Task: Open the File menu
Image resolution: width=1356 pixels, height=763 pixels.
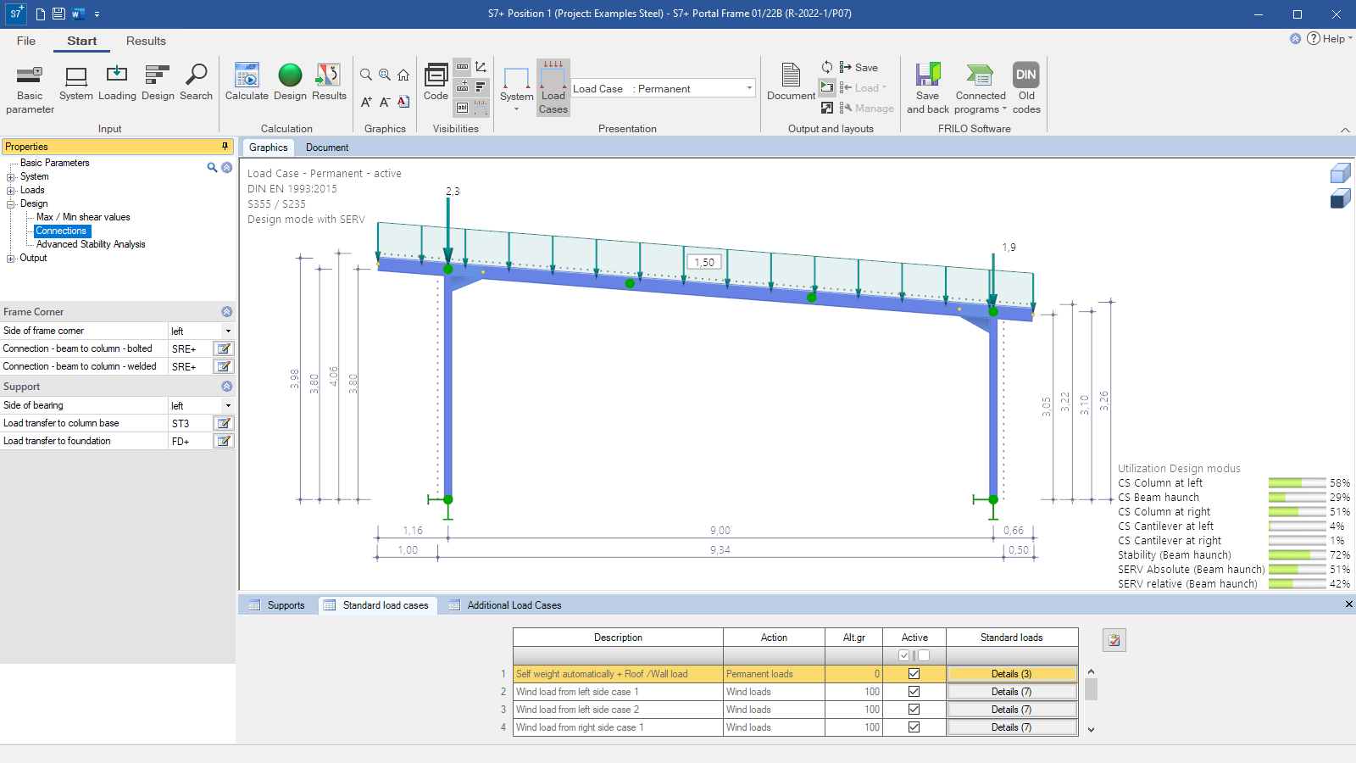Action: tap(26, 41)
